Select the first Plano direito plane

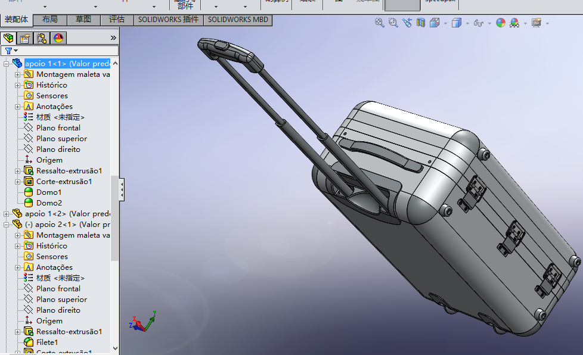[58, 150]
